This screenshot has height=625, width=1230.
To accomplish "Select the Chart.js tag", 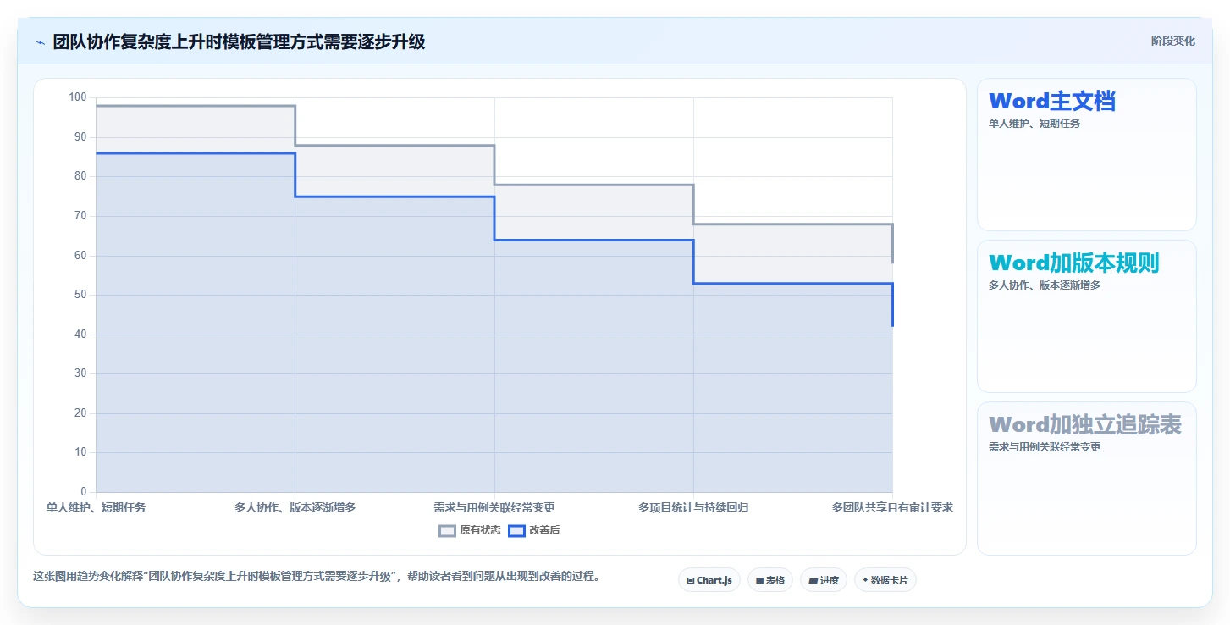I will tap(709, 580).
